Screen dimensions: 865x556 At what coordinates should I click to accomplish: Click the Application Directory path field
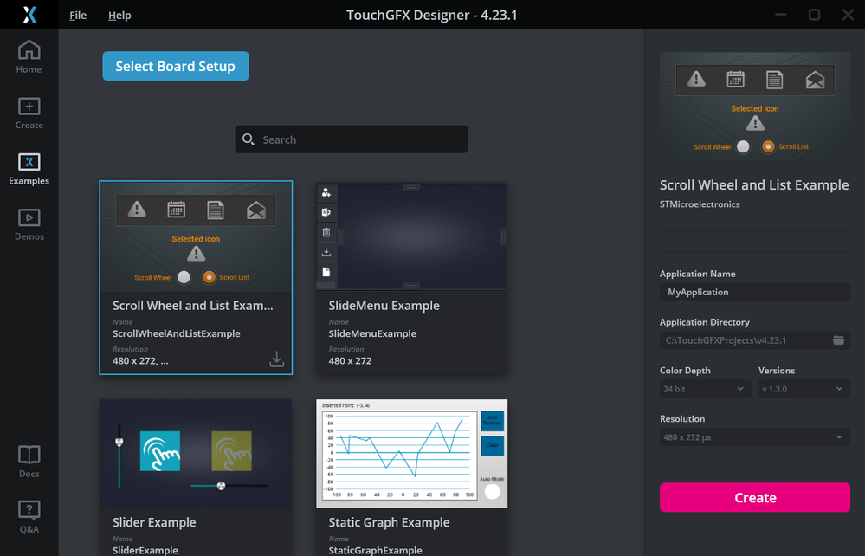tap(755, 340)
